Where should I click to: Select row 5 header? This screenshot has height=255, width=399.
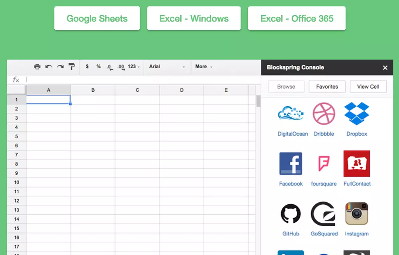point(16,136)
